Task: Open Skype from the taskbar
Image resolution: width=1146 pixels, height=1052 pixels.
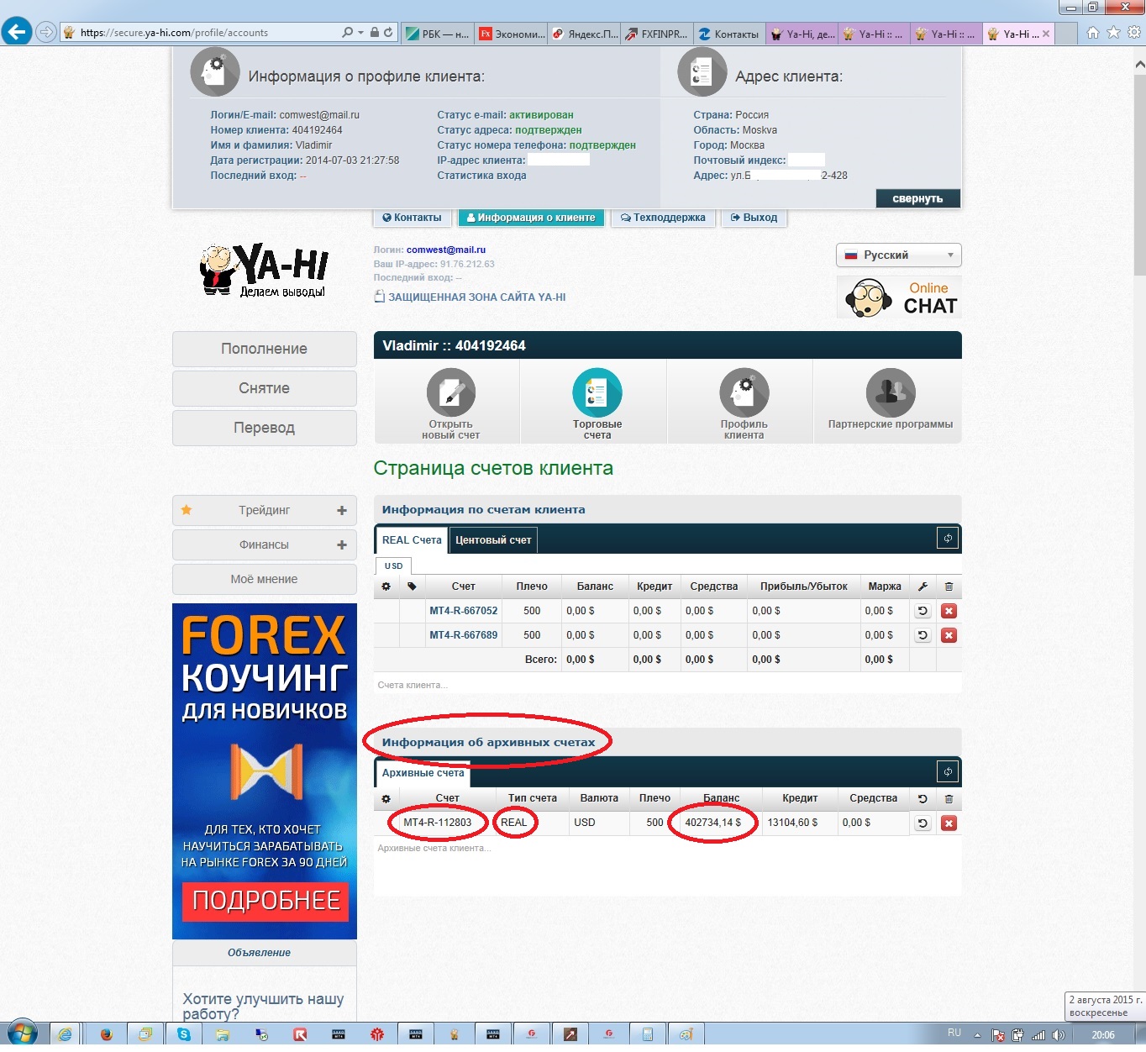Action: (x=183, y=1034)
